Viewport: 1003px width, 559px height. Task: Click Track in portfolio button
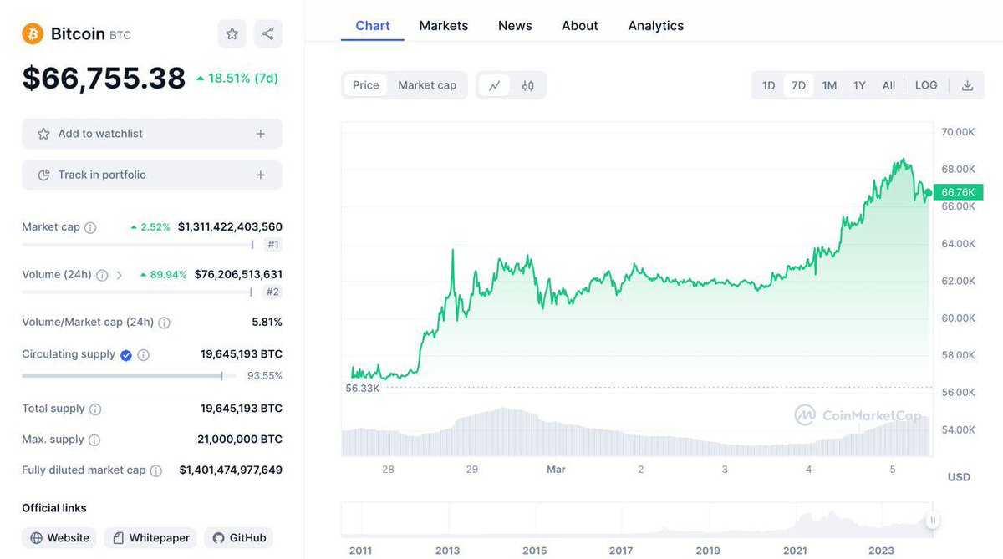152,175
